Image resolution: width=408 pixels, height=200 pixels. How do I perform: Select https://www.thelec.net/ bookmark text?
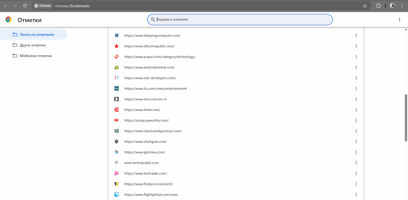point(142,110)
